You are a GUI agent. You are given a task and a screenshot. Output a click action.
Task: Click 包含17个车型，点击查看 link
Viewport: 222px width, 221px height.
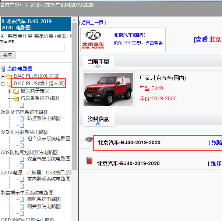coord(138,43)
